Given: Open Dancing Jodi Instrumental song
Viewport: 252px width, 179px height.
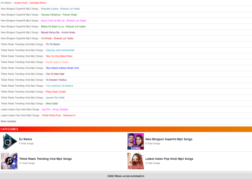Looking at the screenshot, I should 60,50.
